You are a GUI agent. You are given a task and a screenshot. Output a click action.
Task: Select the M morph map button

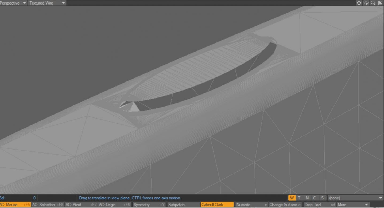[x=307, y=198]
